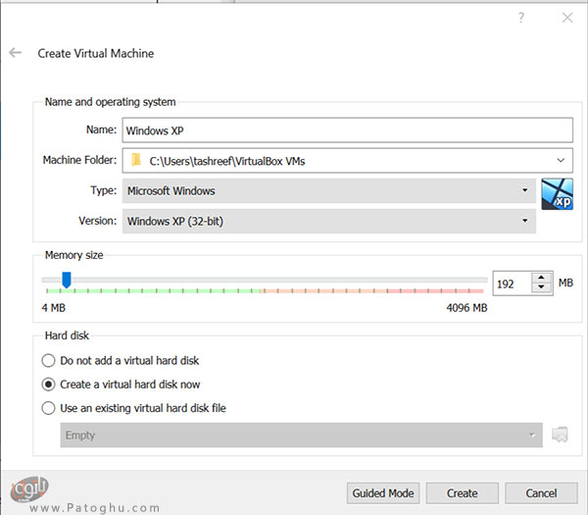Click the yellow folder icon in Machine Folder

tap(136, 160)
